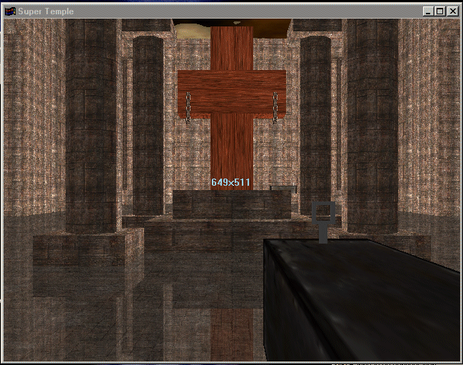Click the large front-right stone pillar
Screen dimensions: 463x365
pyautogui.click(x=372, y=125)
